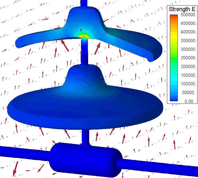This screenshot has width=198, height=178.
Task: Select the 0.00 legend value
Action: pyautogui.click(x=189, y=101)
